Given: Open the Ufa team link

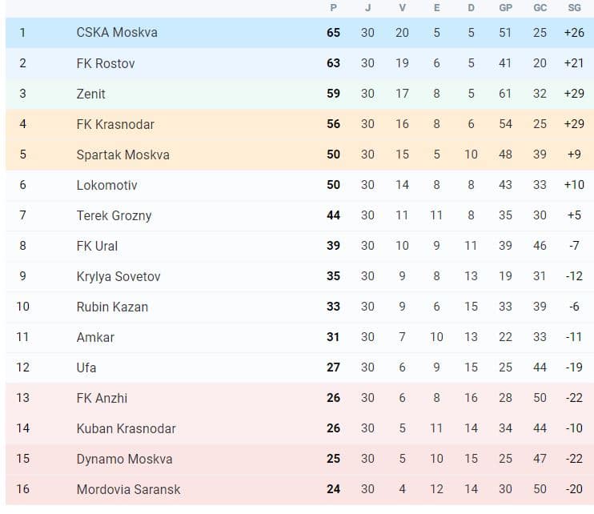Looking at the screenshot, I should pyautogui.click(x=86, y=367).
